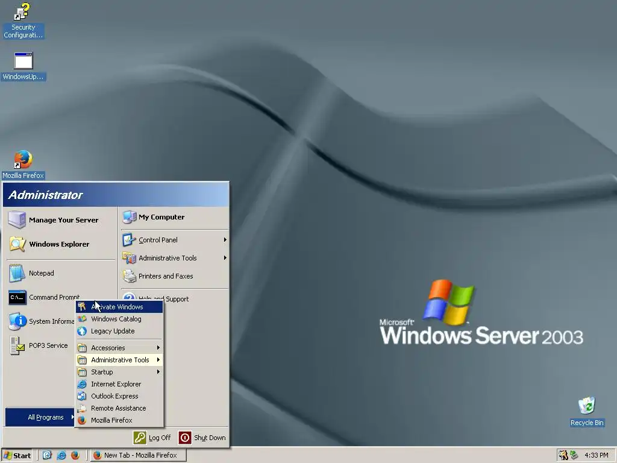Viewport: 617px width, 463px height.
Task: Open the WindowsUp... desktop icon
Action: [23, 66]
